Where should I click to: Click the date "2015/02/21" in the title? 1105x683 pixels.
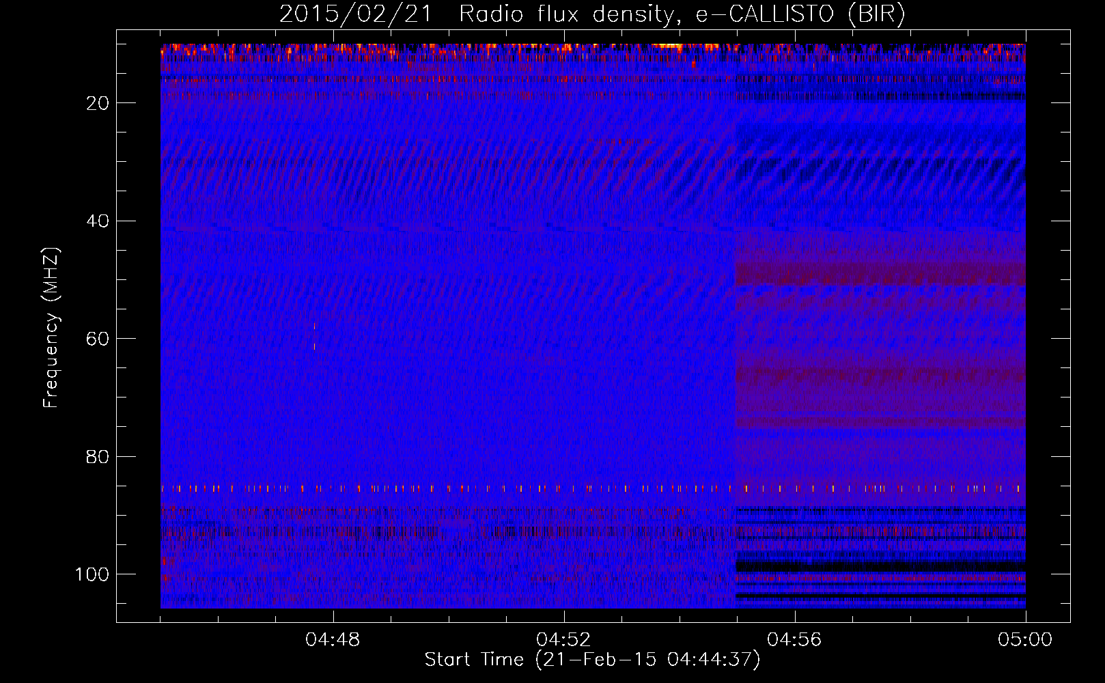(356, 14)
